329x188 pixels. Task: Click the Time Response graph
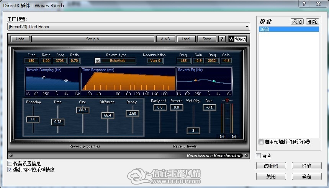[128, 79]
